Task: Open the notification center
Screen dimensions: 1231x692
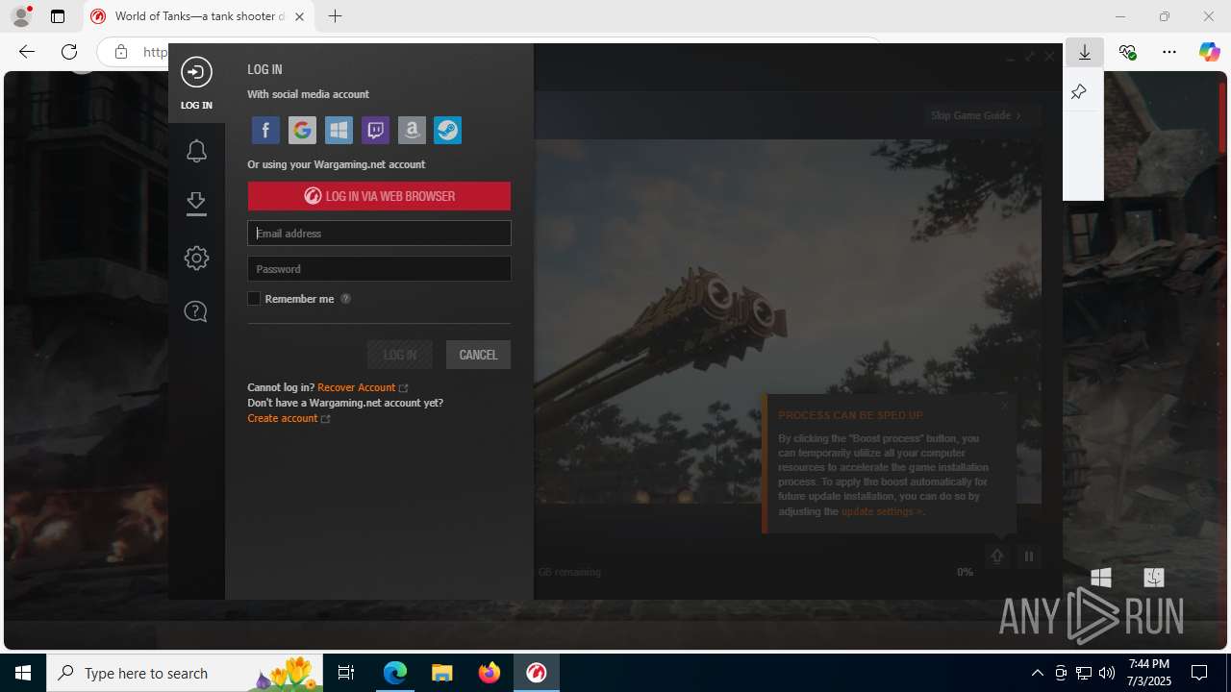Action: (1199, 673)
